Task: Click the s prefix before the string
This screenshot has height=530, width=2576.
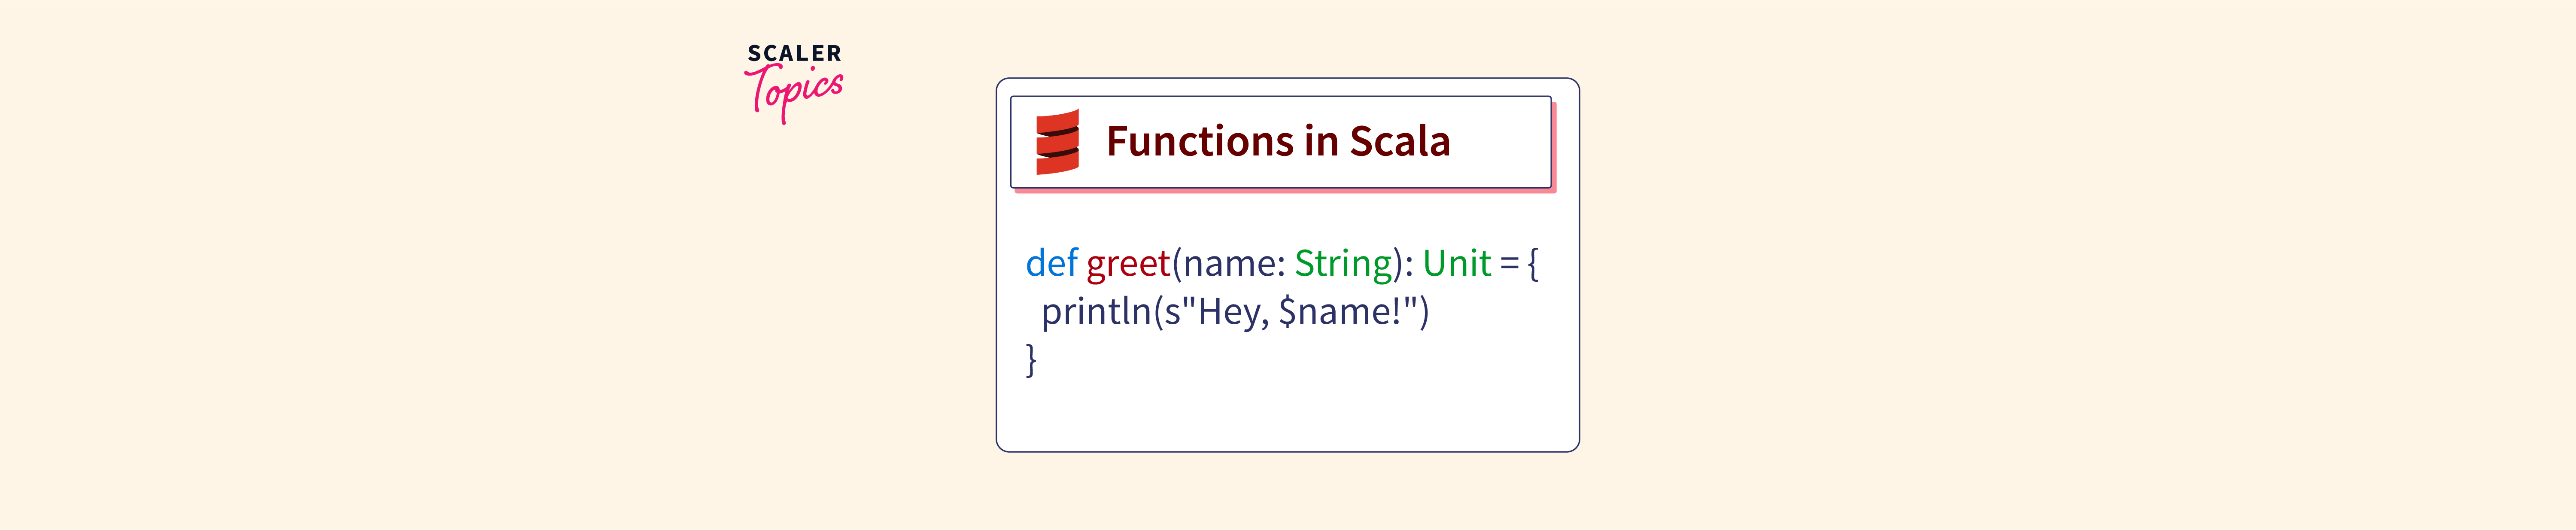Action: (1172, 312)
